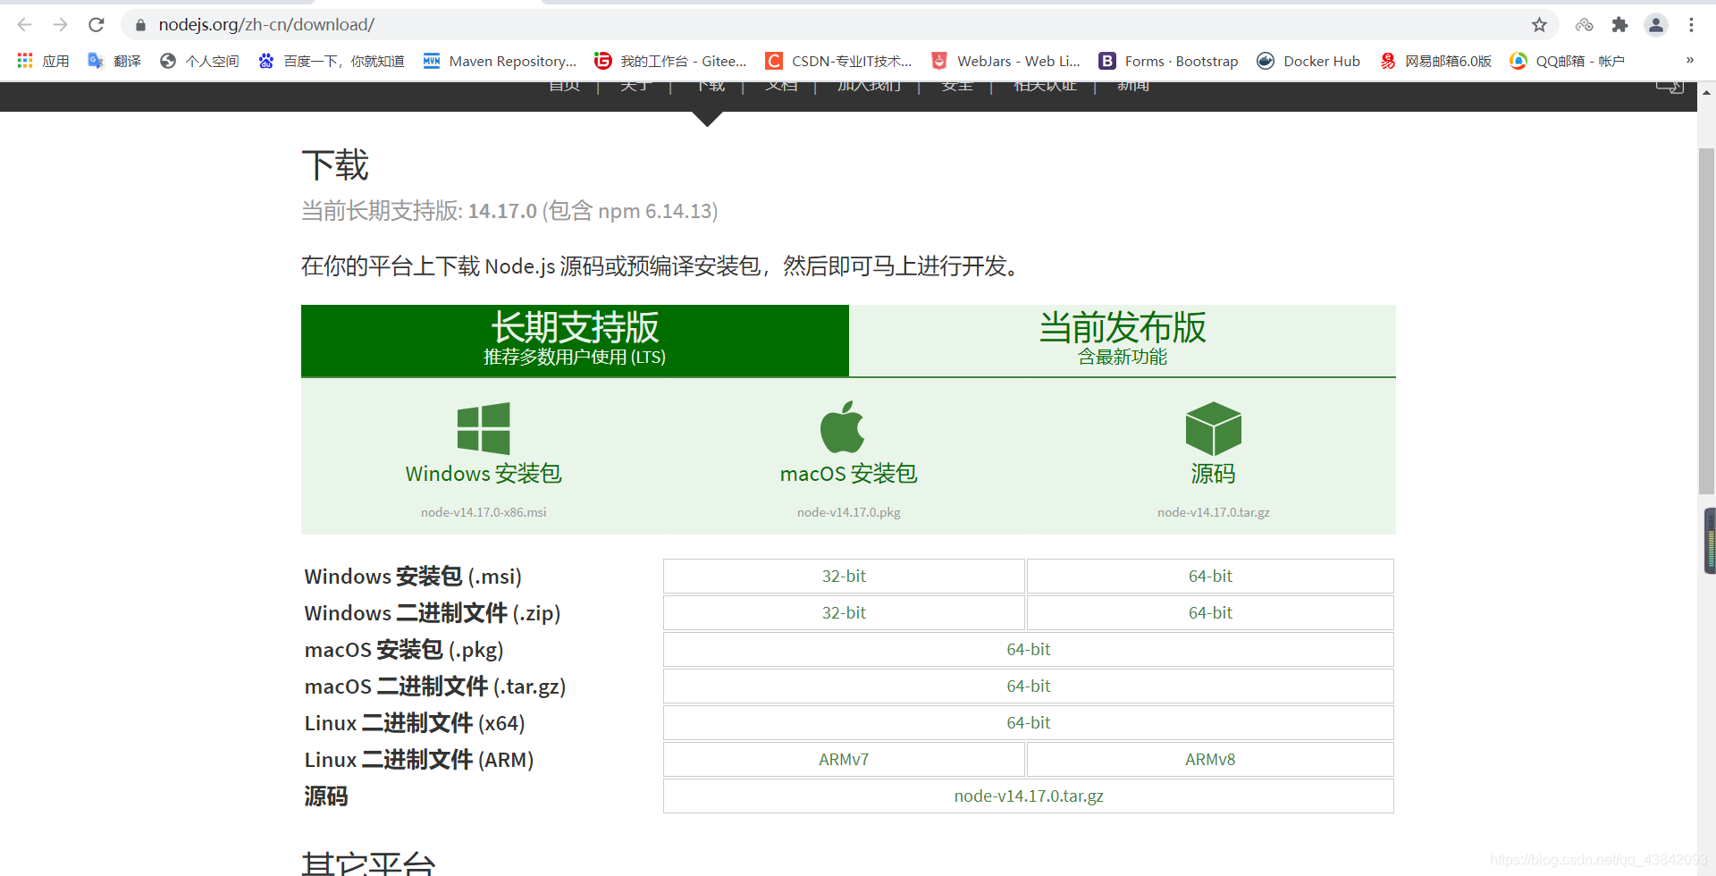Open the 翻译 bookmark
The image size is (1716, 876).
tap(114, 61)
